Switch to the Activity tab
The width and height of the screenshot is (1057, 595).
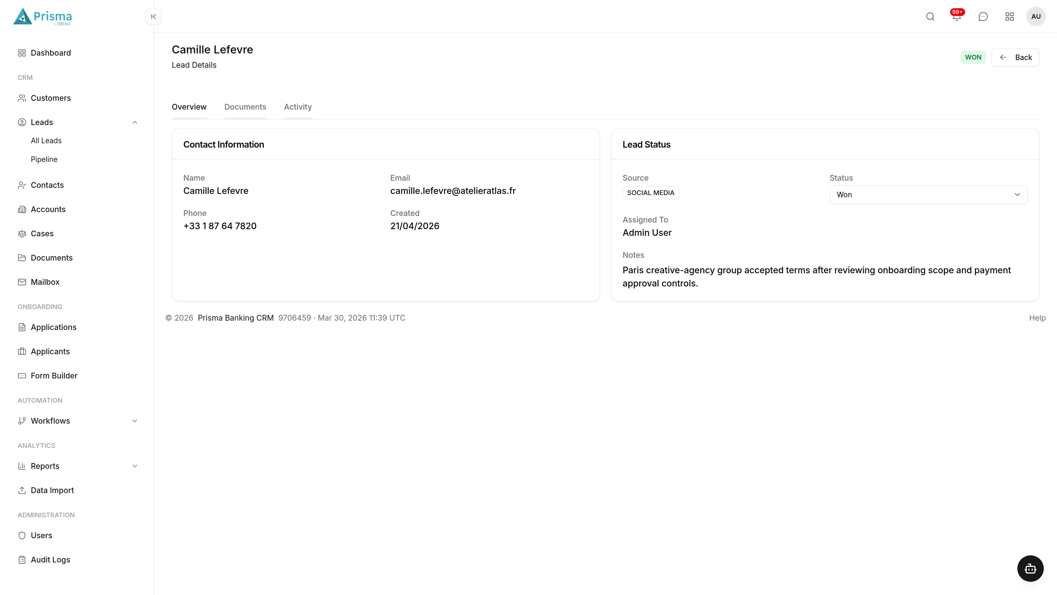coord(298,107)
